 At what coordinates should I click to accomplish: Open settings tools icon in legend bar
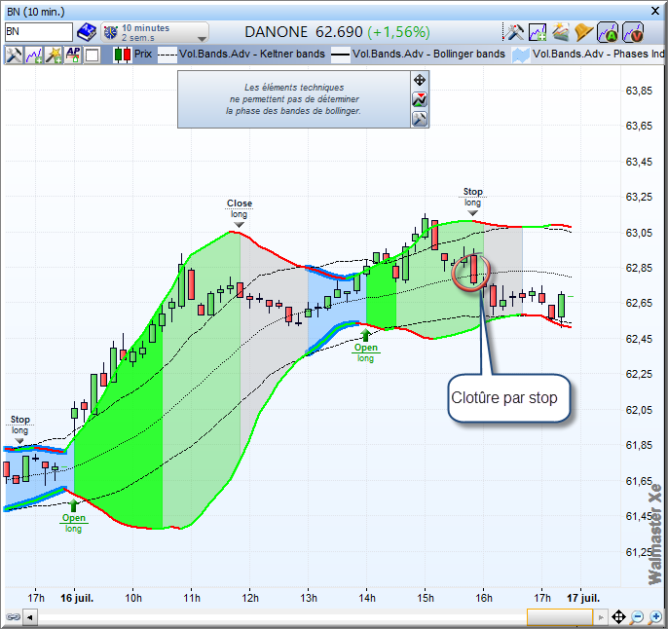tap(14, 55)
